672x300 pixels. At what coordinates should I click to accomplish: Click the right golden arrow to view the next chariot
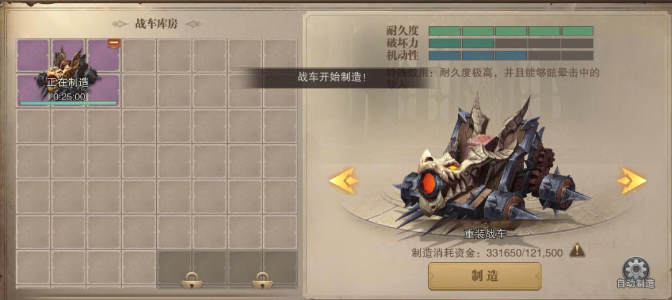(632, 180)
